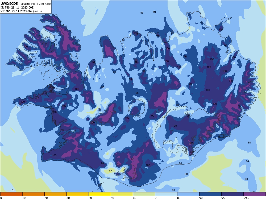Click the amber 30–40 legend swatch
This screenshot has height=200, width=266.
78,194
